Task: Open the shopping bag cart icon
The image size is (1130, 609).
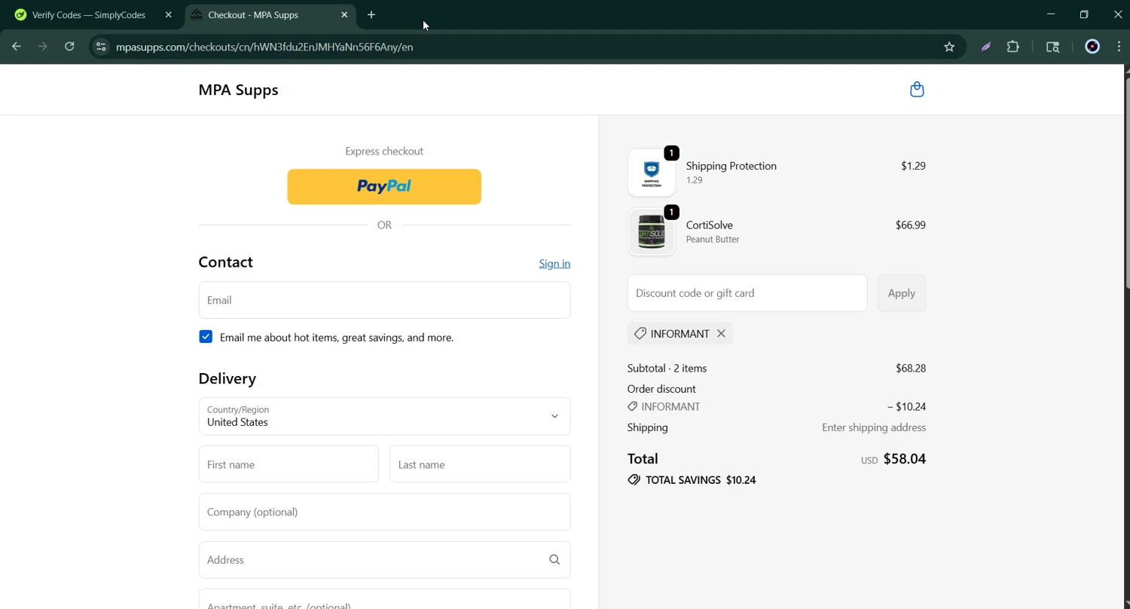Action: 917,90
